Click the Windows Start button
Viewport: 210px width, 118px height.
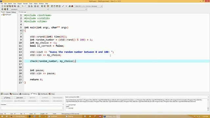point(2,116)
